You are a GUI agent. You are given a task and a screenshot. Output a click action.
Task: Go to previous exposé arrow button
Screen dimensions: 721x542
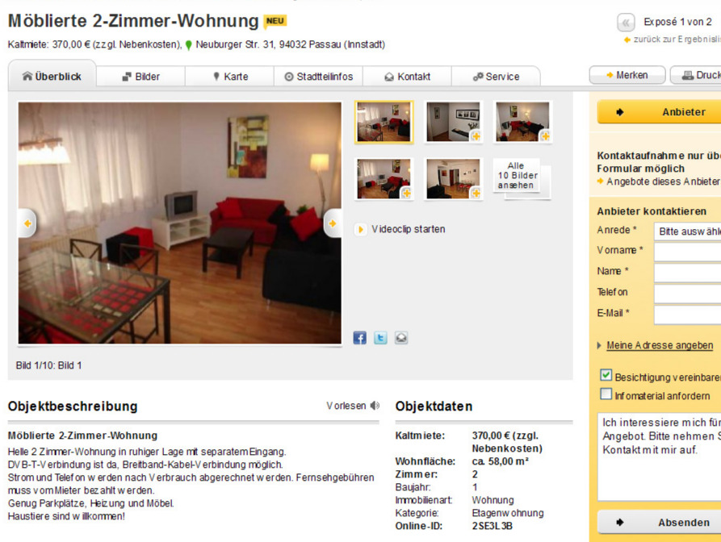point(626,22)
